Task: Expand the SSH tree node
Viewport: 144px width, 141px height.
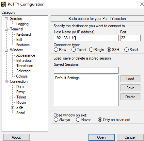Action: pos(12,108)
